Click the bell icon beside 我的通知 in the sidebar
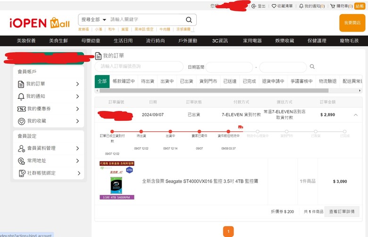The width and height of the screenshot is (368, 237). point(21,96)
